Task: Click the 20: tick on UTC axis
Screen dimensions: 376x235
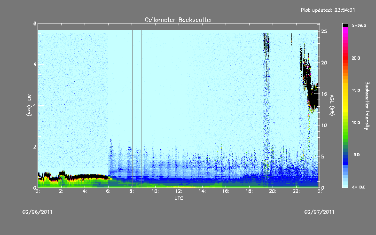Action: tap(273, 191)
